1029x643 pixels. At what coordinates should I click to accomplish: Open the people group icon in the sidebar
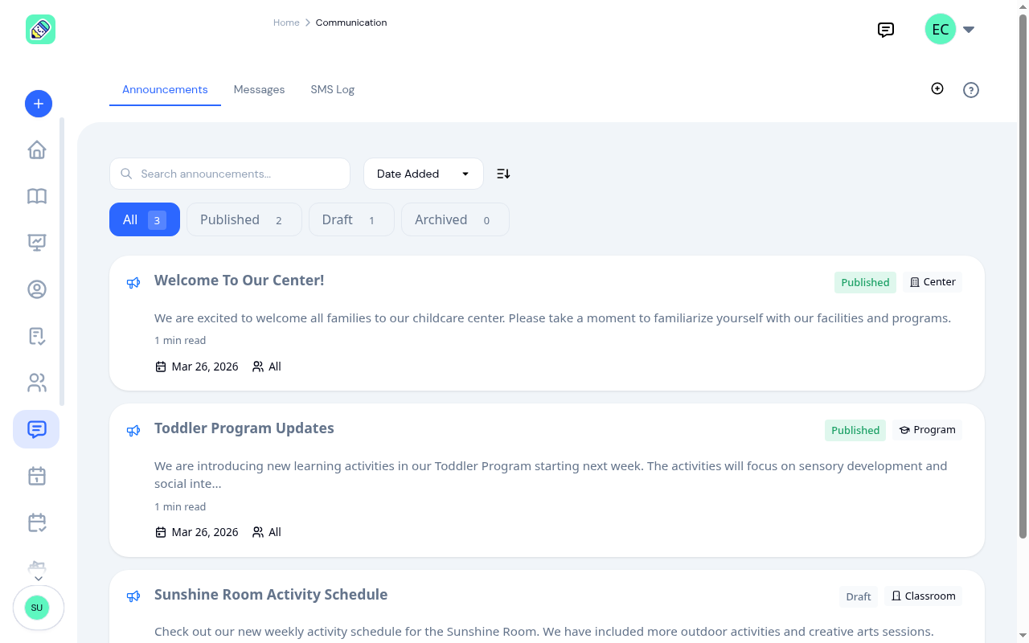(x=37, y=383)
